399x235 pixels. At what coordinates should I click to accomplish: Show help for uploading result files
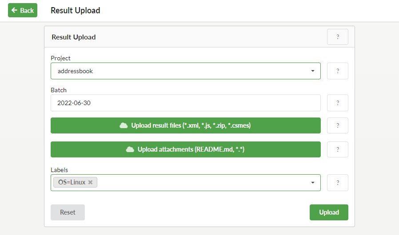point(337,125)
